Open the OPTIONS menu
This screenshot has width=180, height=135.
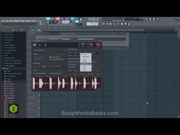[x=27, y=21]
